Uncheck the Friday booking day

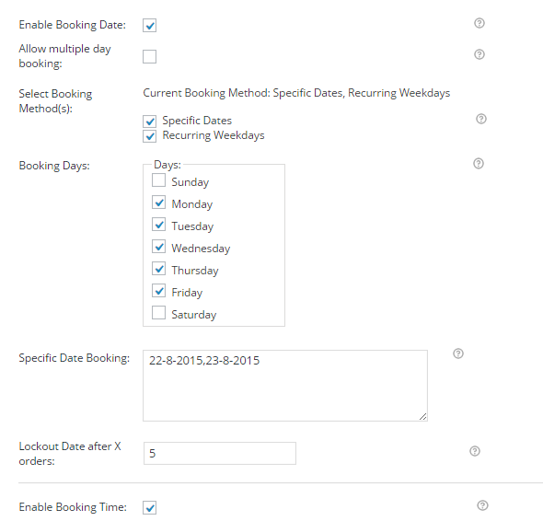click(158, 291)
